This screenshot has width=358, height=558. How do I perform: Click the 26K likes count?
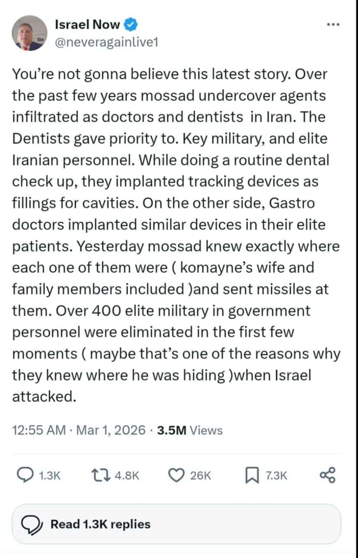[x=200, y=475]
